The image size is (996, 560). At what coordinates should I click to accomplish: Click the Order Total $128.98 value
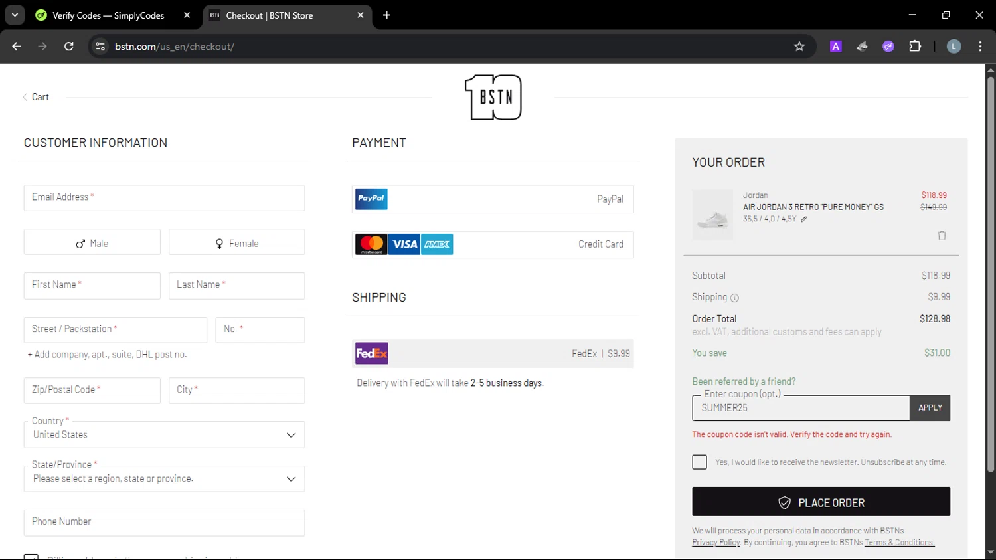pos(935,319)
